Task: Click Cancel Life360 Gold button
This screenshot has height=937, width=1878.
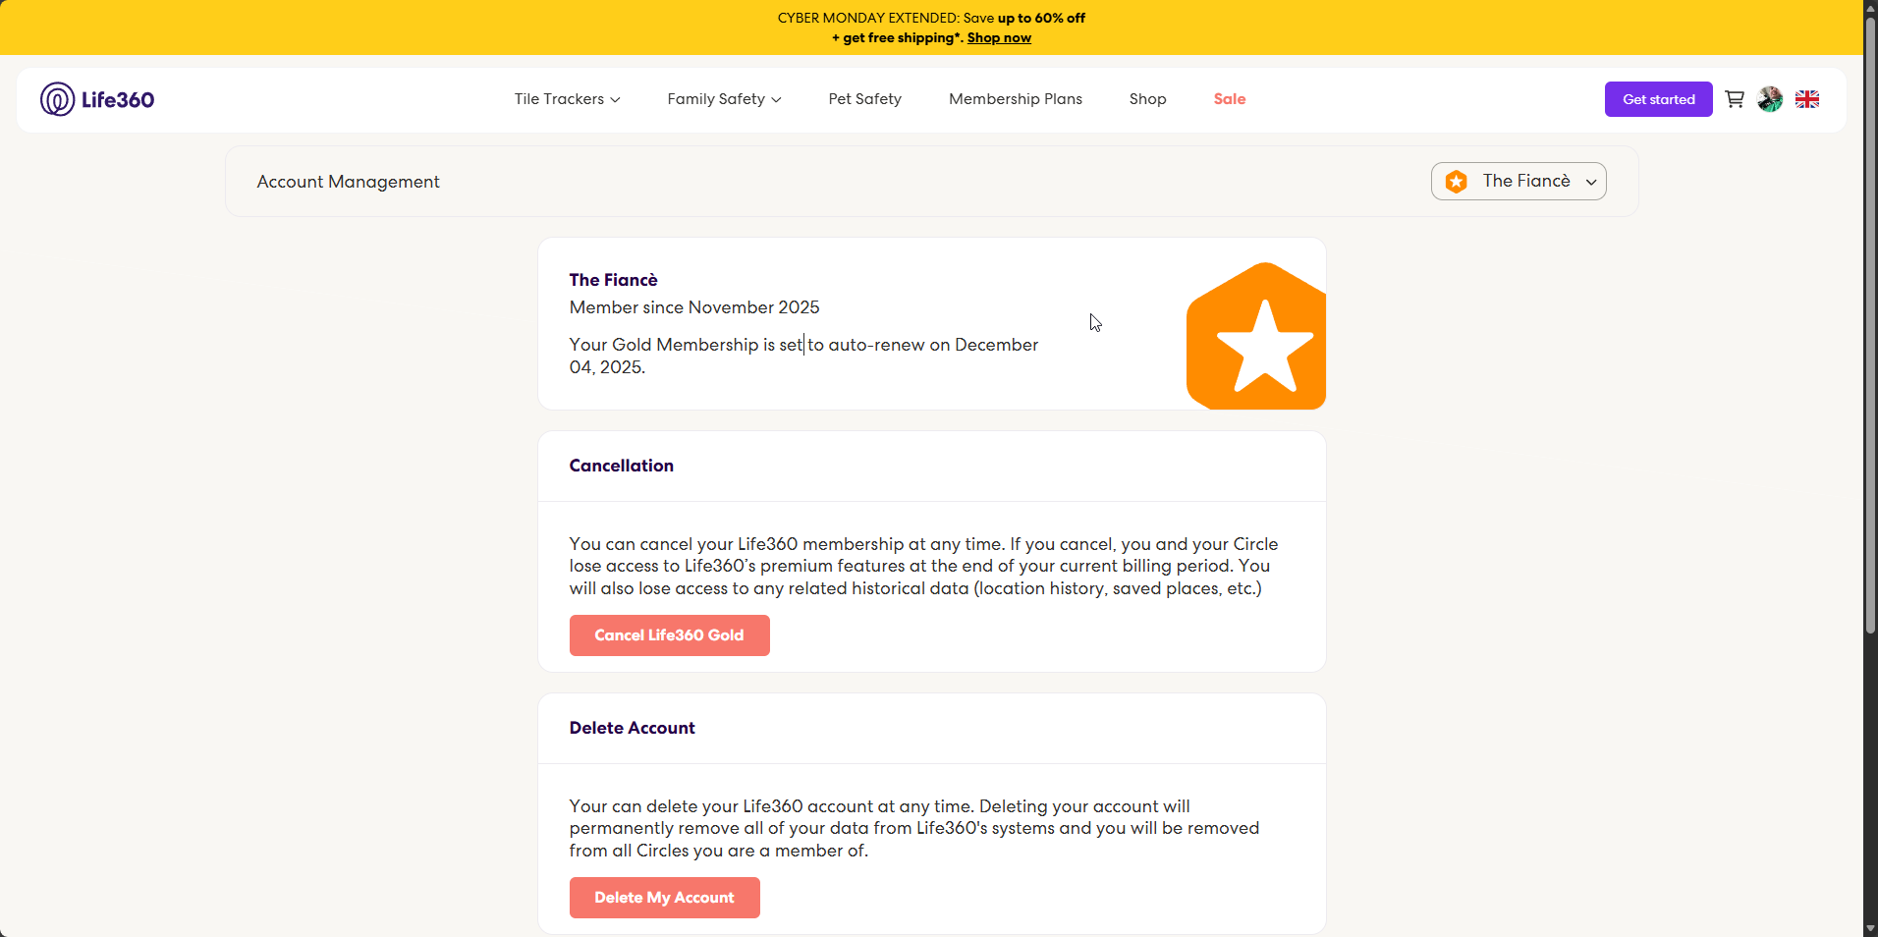Action: click(669, 635)
